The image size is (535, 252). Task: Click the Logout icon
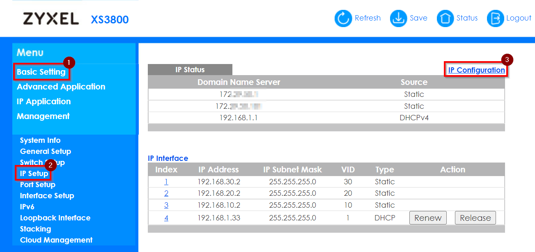click(x=495, y=18)
